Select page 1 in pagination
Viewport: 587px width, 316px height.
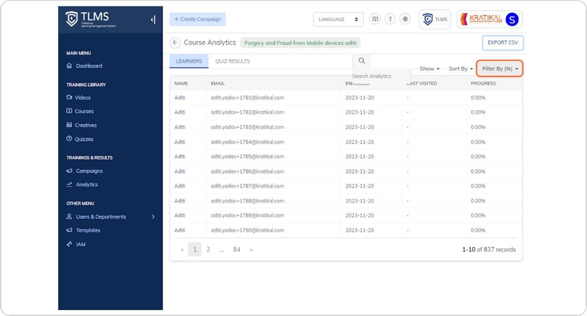point(195,249)
